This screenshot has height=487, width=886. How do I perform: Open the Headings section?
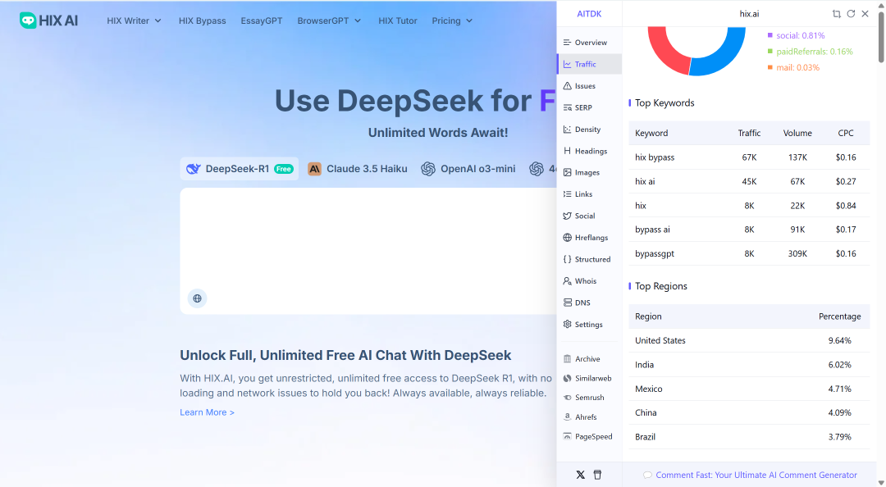pos(589,151)
